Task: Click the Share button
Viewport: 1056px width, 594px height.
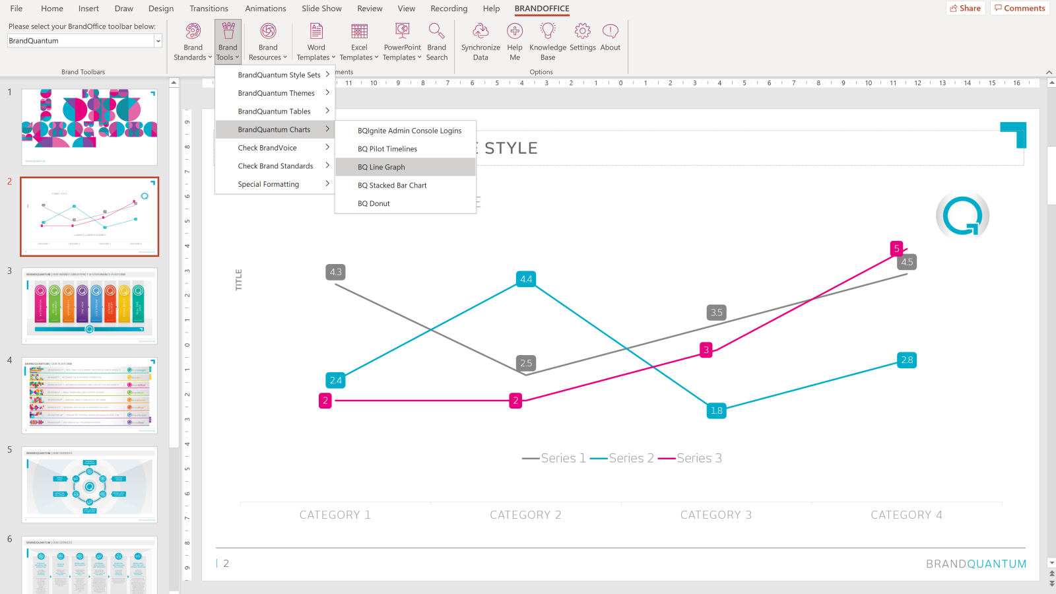Action: pyautogui.click(x=966, y=8)
